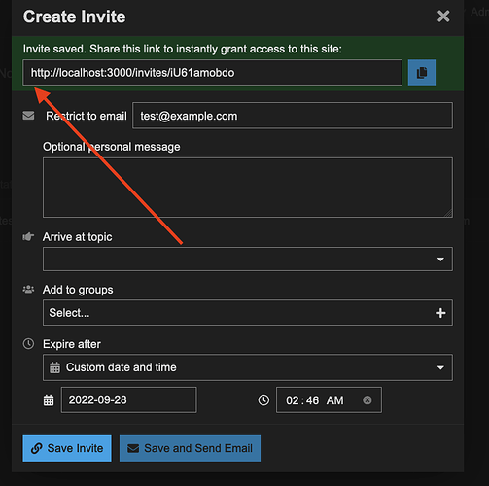Image resolution: width=489 pixels, height=486 pixels.
Task: Expand the Add to groups selector
Action: pyautogui.click(x=248, y=313)
